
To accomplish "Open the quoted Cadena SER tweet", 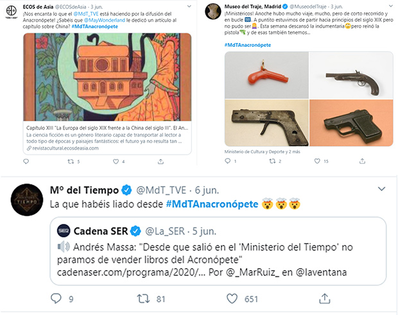I will [218, 251].
